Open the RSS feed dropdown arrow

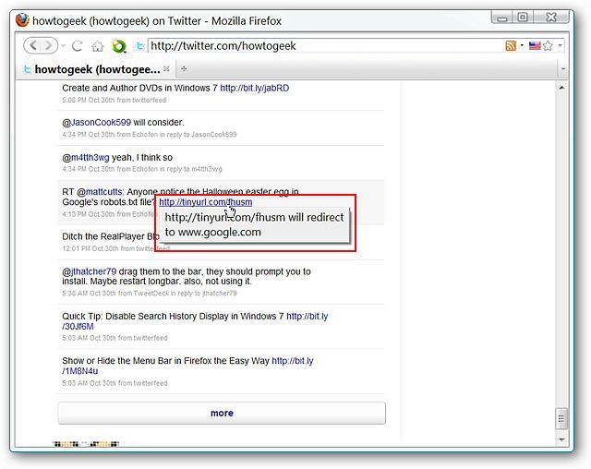[x=522, y=45]
